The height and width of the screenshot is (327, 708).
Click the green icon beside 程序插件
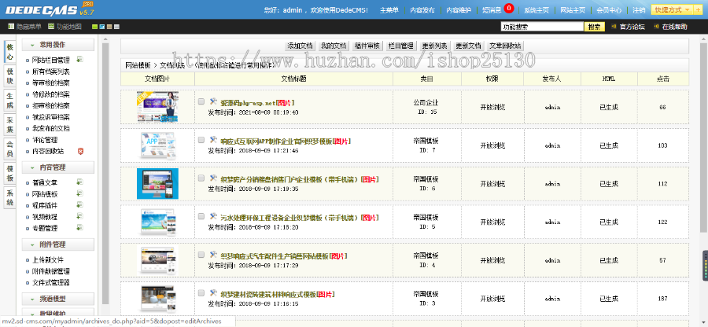click(80, 205)
